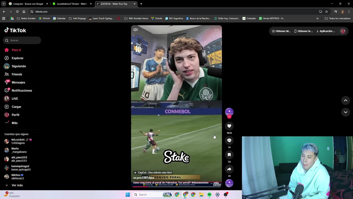Share the video using the arrow icon
The image size is (353, 199).
pyautogui.click(x=229, y=169)
